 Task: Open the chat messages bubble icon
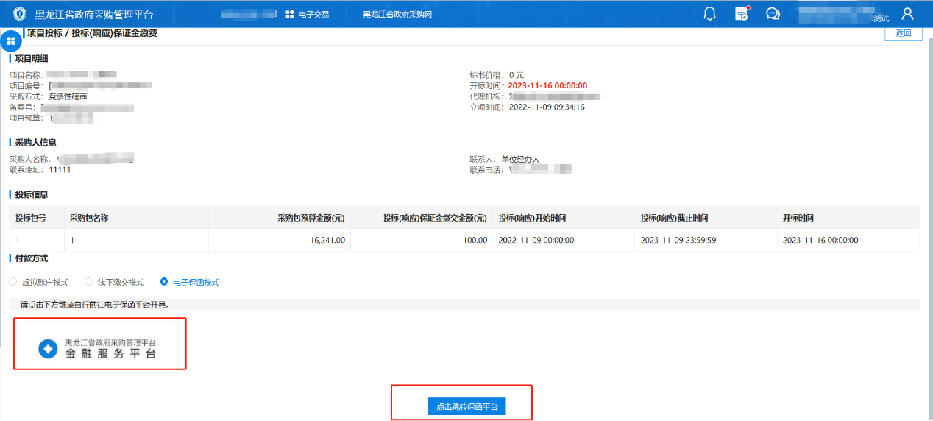pyautogui.click(x=773, y=14)
